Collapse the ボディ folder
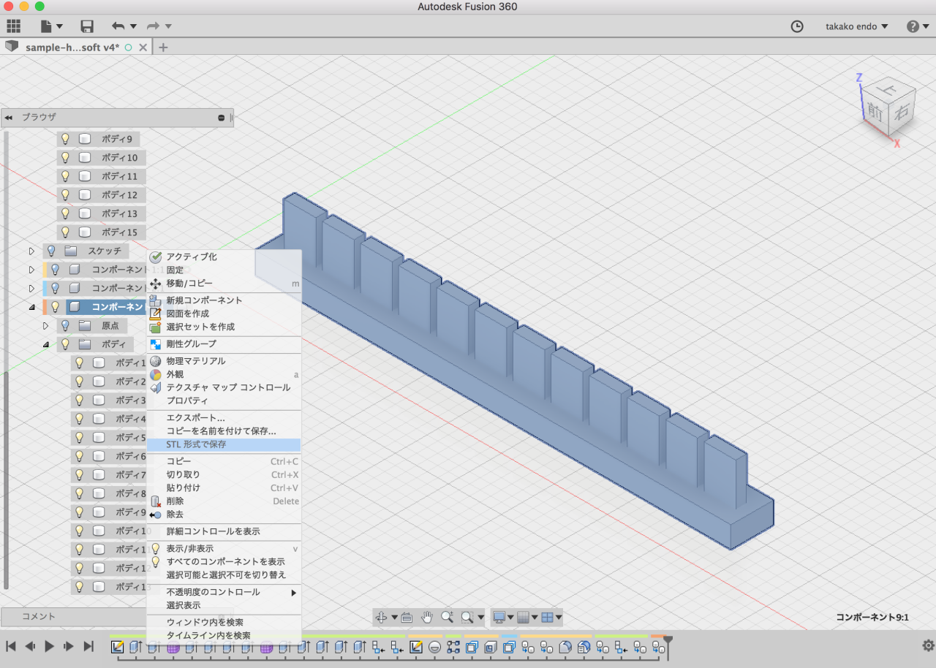This screenshot has width=936, height=668. click(45, 344)
